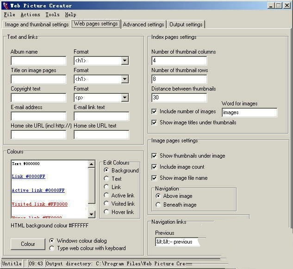The width and height of the screenshot is (293, 269).
Task: Click the Text #000000 preview line
Action: click(x=26, y=164)
